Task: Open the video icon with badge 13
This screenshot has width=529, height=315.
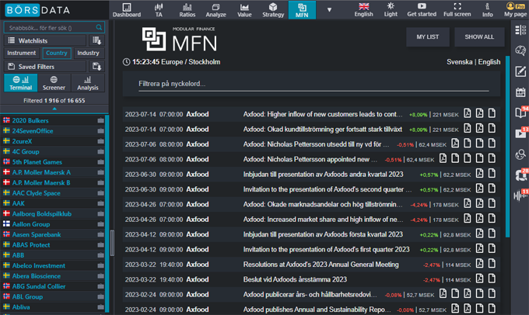Action: [x=520, y=133]
